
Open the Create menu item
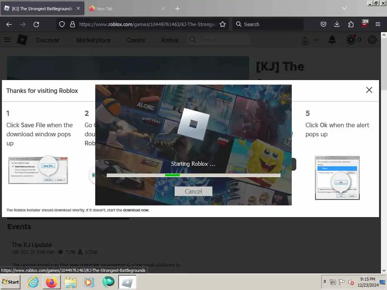pyautogui.click(x=136, y=40)
